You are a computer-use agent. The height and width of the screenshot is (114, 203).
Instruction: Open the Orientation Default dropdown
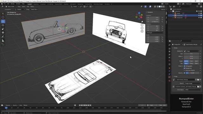point(20,9)
